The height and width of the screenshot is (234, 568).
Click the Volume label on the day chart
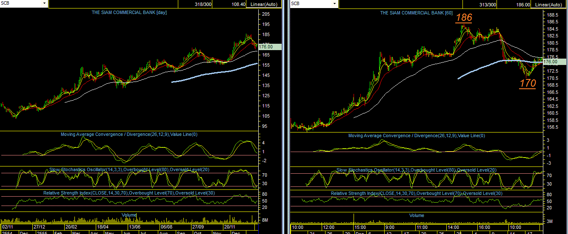[129, 214]
